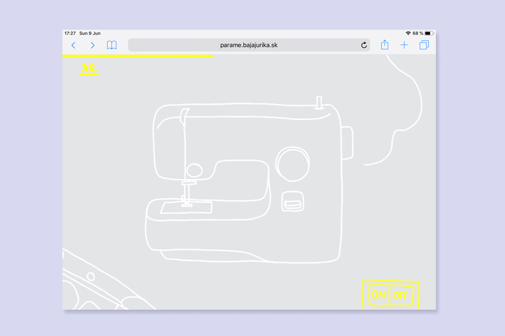Click the parame.bajajurika.sk address field

[x=249, y=45]
